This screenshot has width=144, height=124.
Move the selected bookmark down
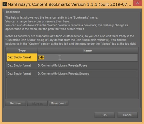[x=58, y=103]
